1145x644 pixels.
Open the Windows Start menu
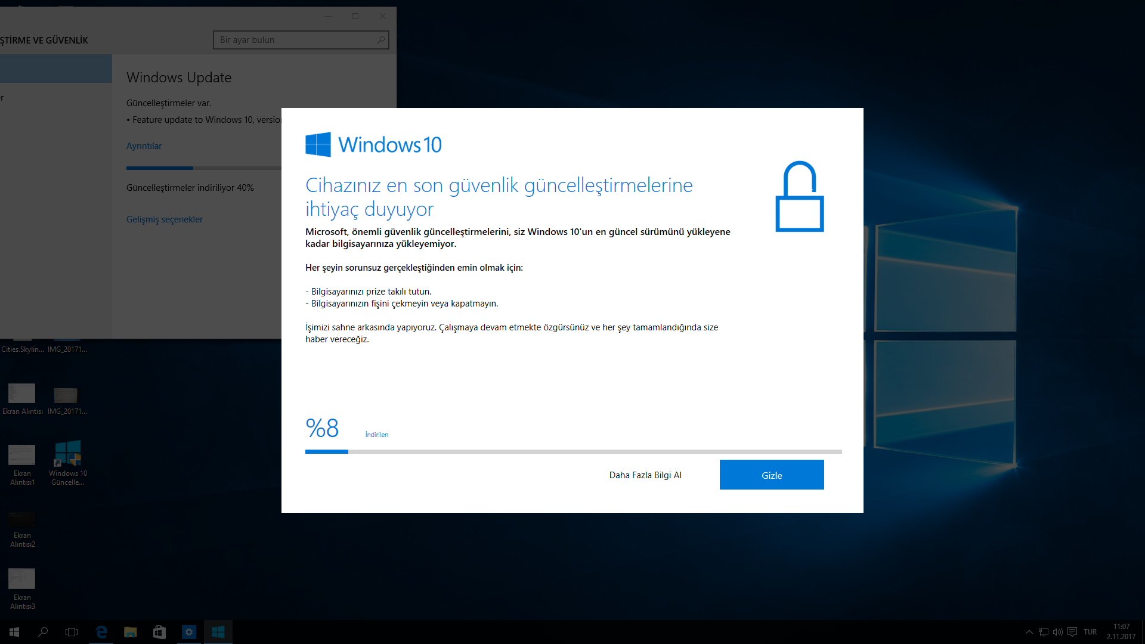coord(14,632)
